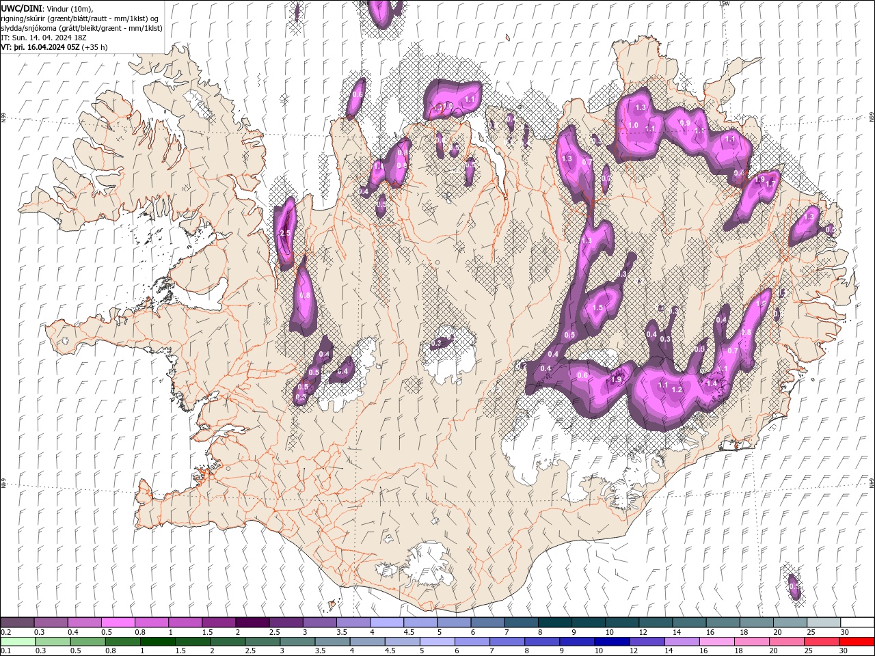Viewport: 875px width, 656px height.
Task: Click the '(+35 h)' forecast offset
Action: pyautogui.click(x=94, y=47)
